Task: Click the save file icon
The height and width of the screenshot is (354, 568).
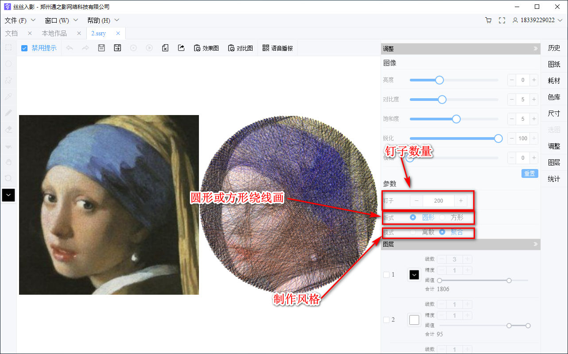Action: [x=101, y=48]
